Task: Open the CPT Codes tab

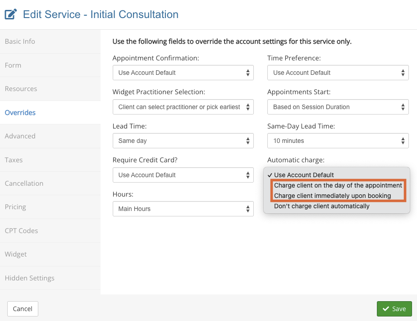Action: click(x=21, y=231)
